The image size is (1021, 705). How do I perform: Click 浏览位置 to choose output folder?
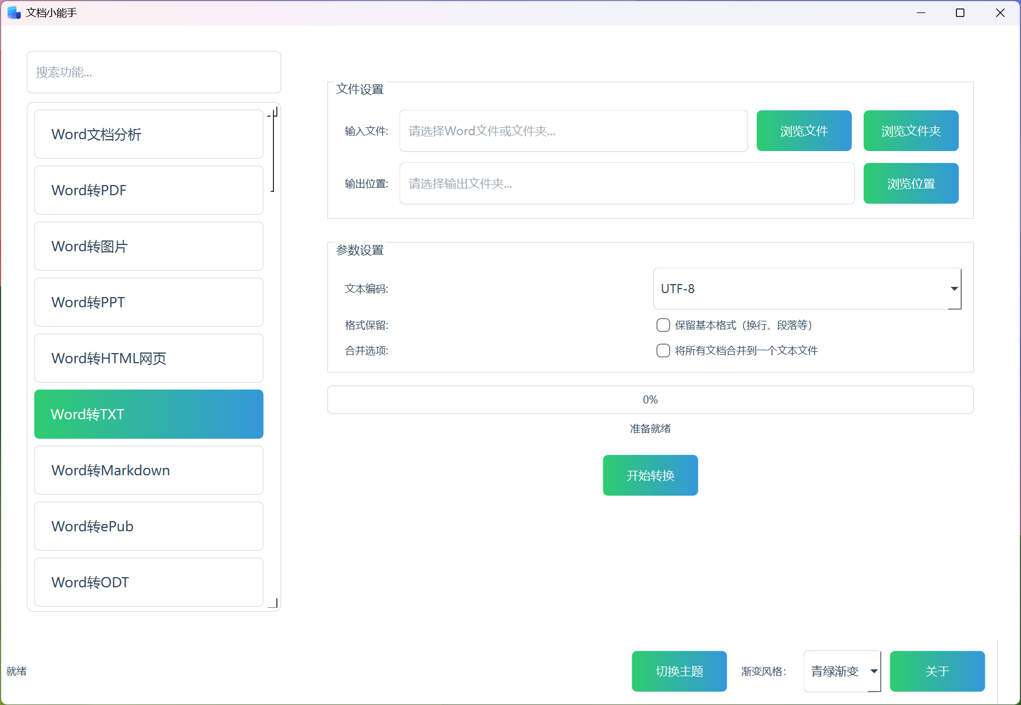click(x=910, y=183)
